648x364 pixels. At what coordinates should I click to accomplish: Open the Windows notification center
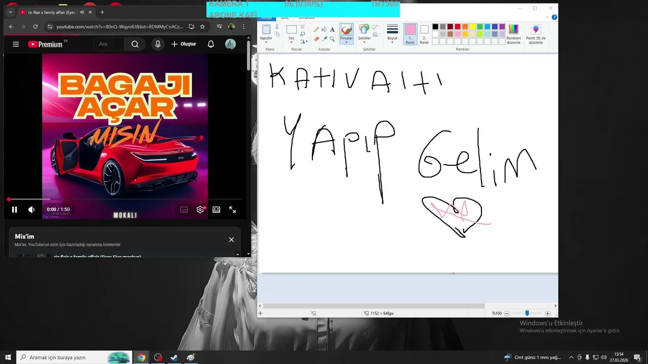point(637,357)
